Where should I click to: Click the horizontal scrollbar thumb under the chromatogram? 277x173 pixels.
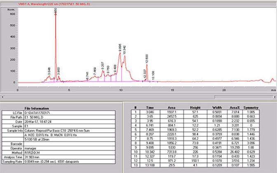[109, 97]
